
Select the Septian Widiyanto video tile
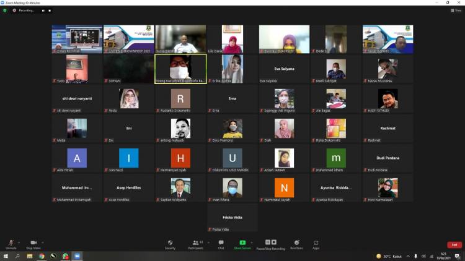tap(180, 187)
